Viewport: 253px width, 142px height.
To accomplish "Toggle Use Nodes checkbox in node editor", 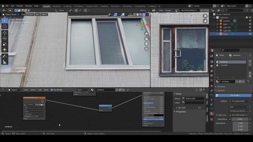I will point(52,90).
